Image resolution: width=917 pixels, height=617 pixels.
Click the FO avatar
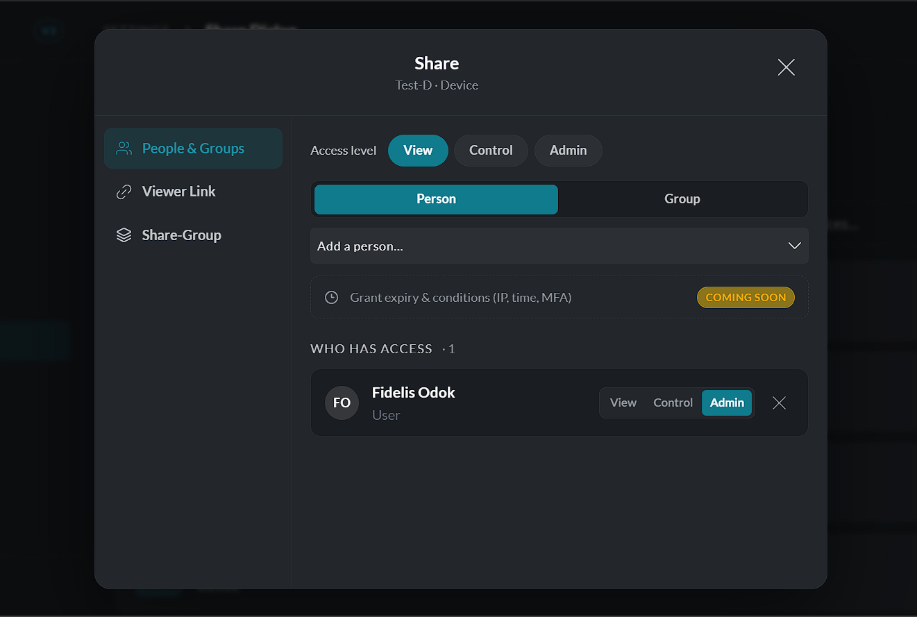[342, 403]
